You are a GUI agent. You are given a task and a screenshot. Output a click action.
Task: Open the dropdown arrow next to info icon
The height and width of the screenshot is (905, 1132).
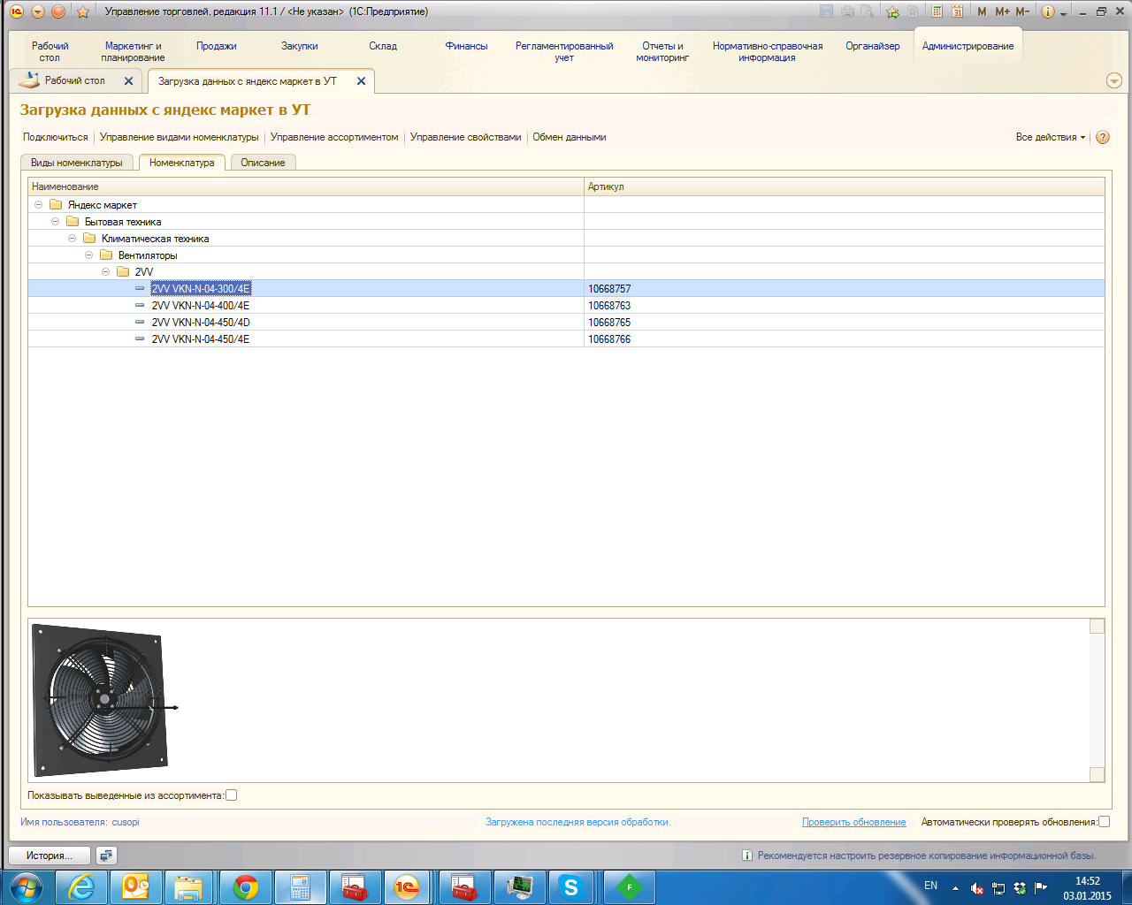click(1064, 12)
